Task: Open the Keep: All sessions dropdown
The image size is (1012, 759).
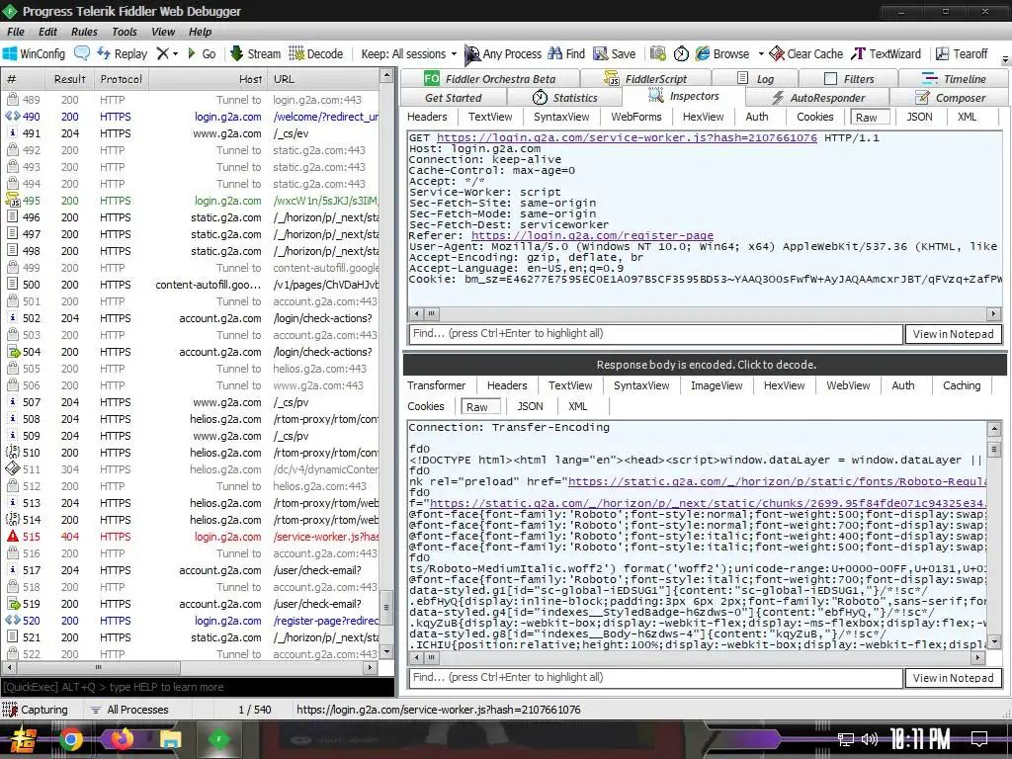Action: point(408,53)
